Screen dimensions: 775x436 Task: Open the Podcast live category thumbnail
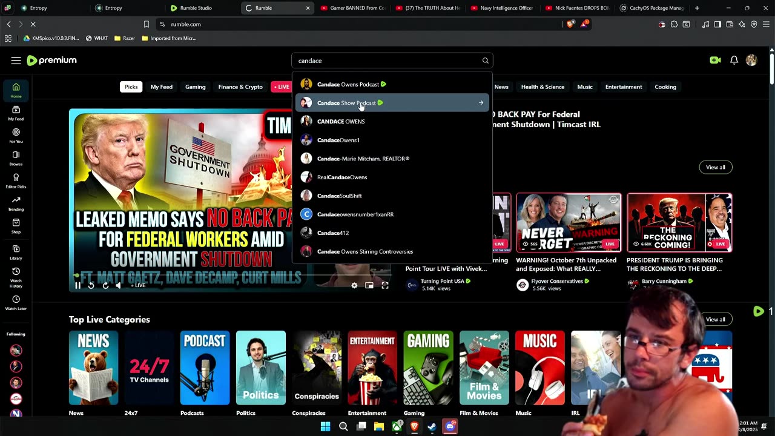coord(205,368)
